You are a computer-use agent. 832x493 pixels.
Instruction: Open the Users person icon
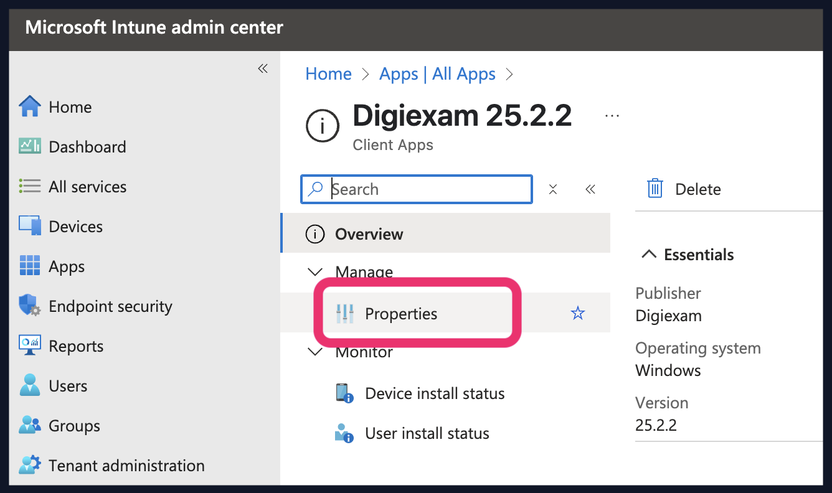[30, 386]
